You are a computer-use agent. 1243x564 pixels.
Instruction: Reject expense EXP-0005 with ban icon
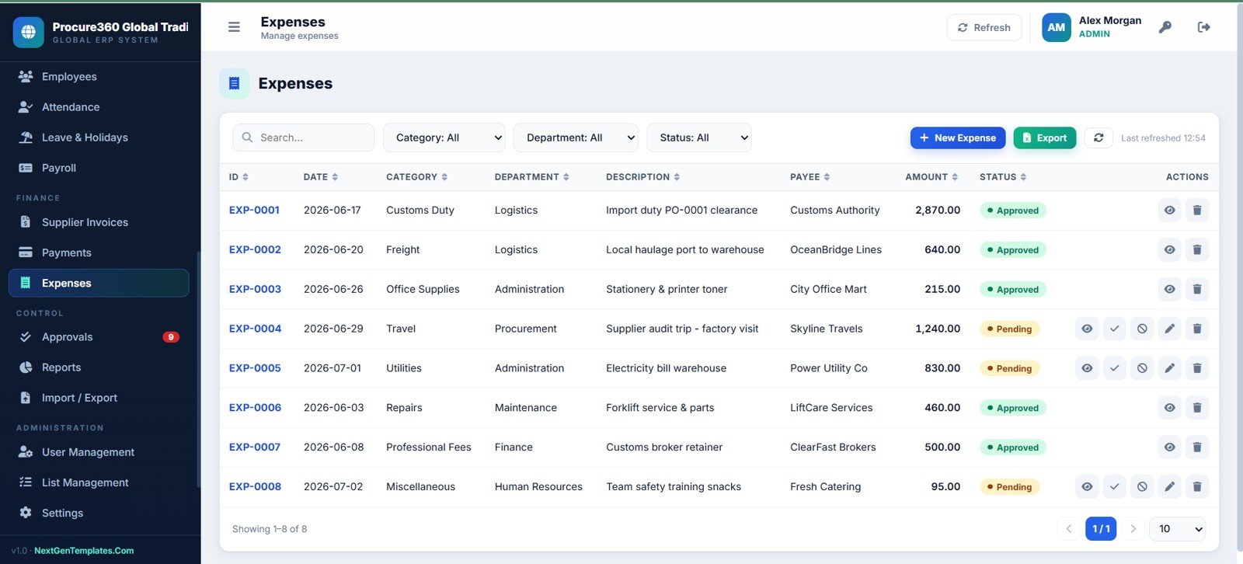click(x=1142, y=368)
